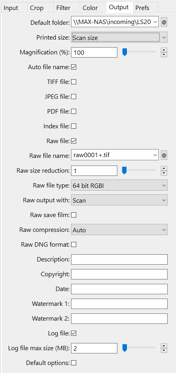This screenshot has height=373, width=176.
Task: Expand the Raw file name dropdown
Action: tap(155, 156)
